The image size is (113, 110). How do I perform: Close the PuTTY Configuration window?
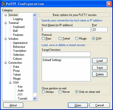(x=109, y=4)
